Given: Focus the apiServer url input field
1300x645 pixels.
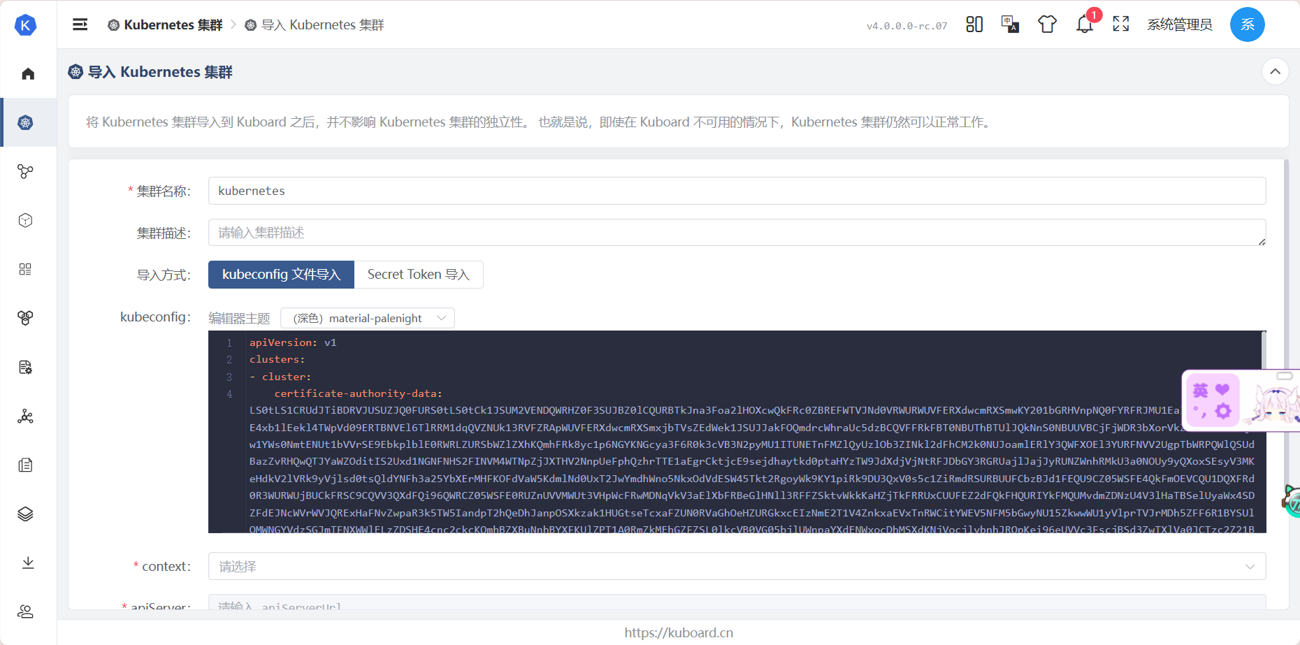Looking at the screenshot, I should [x=737, y=602].
